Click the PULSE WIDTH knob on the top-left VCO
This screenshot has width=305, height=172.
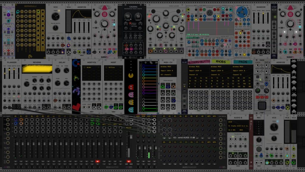55,28
